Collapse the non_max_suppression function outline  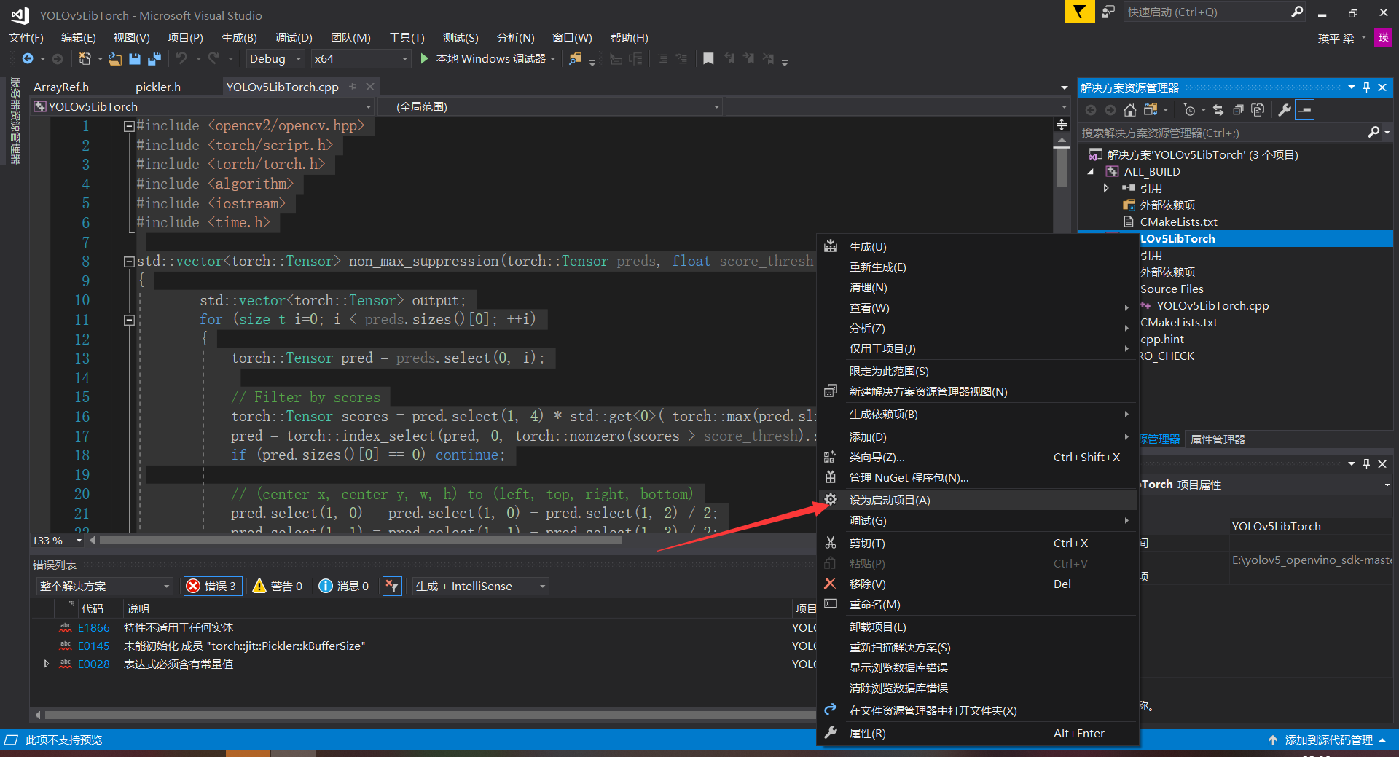129,262
